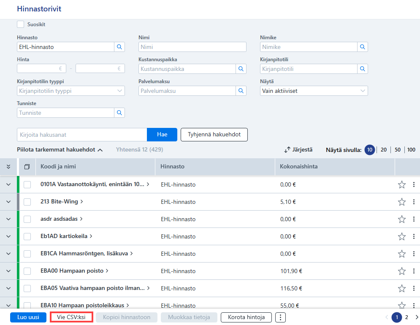This screenshot has height=325, width=420.
Task: Star the EBA05 Vaativa hampaan poisto row
Action: pos(401,288)
